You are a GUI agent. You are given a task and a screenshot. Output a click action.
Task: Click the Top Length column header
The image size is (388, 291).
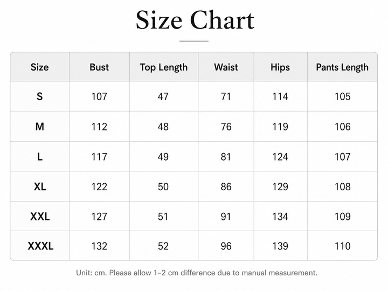(164, 67)
